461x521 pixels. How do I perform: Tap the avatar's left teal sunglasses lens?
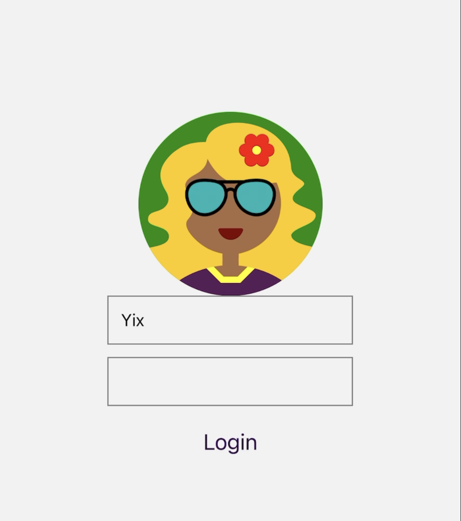coord(207,198)
